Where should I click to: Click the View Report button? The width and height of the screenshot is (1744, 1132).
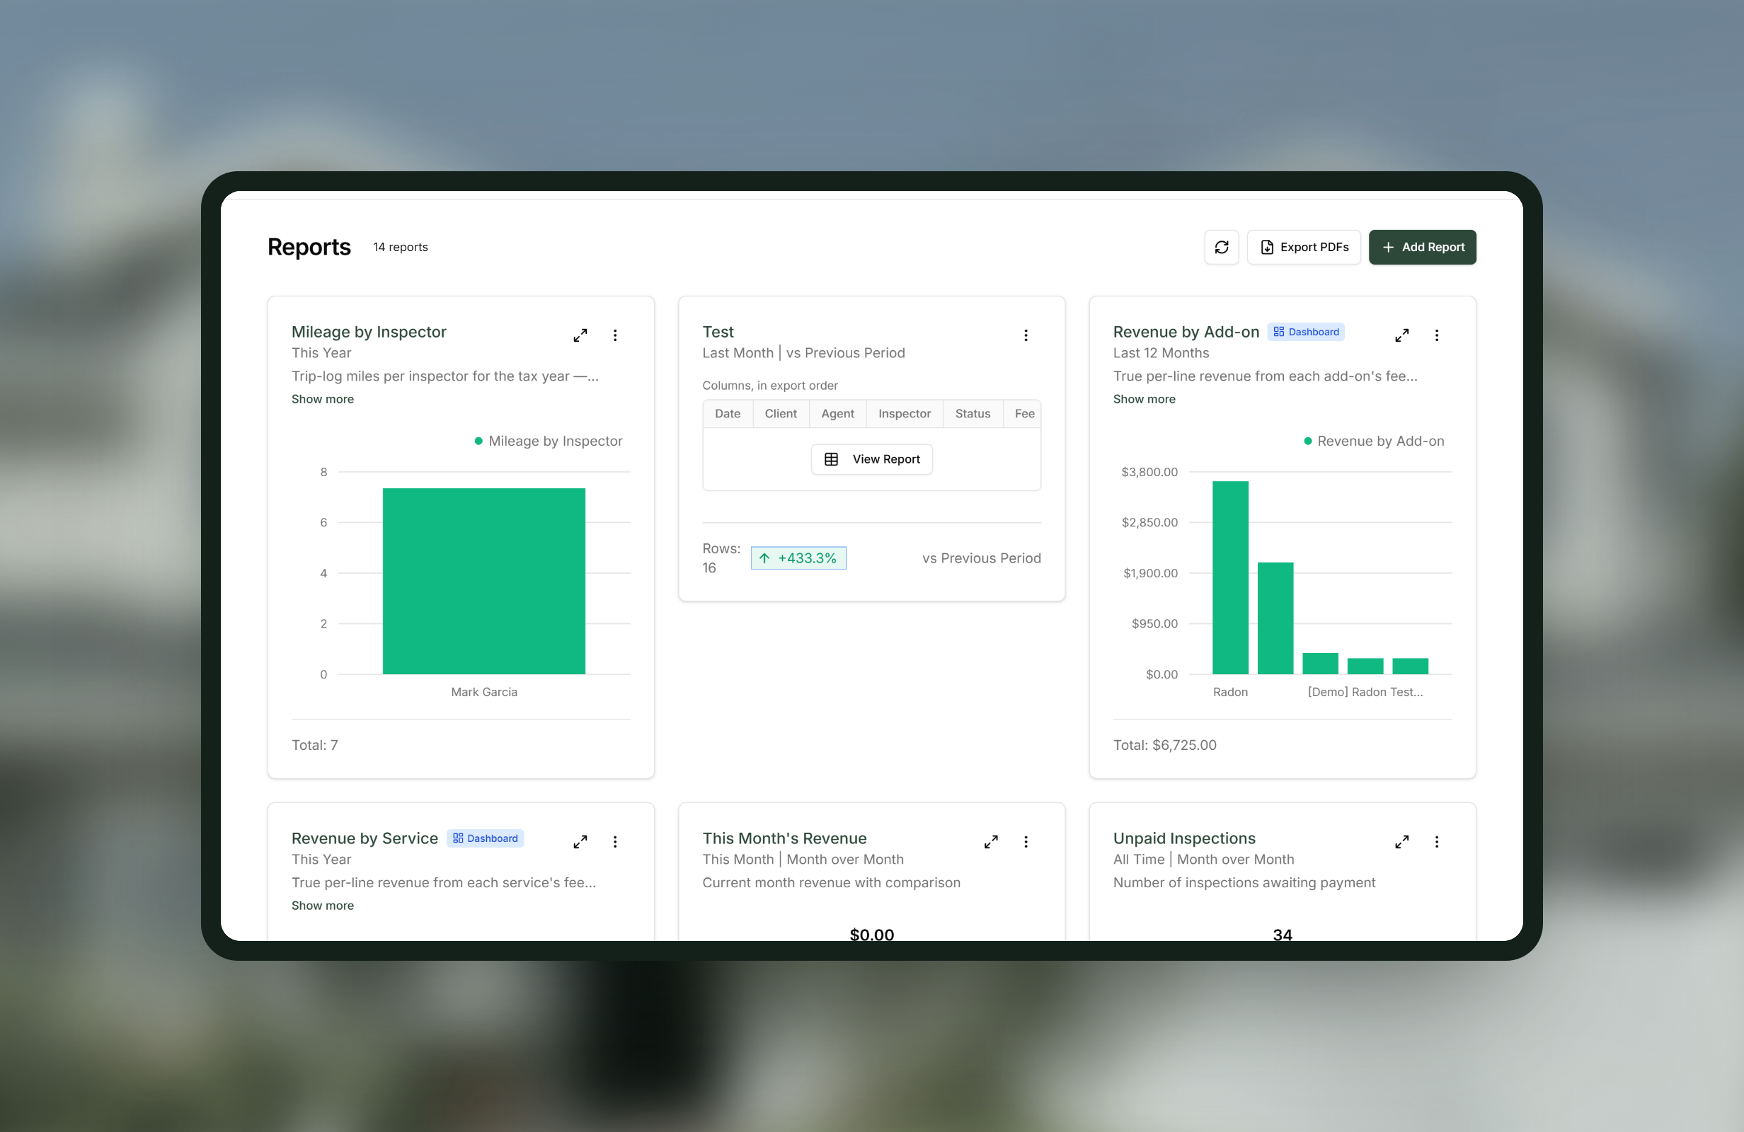[871, 458]
